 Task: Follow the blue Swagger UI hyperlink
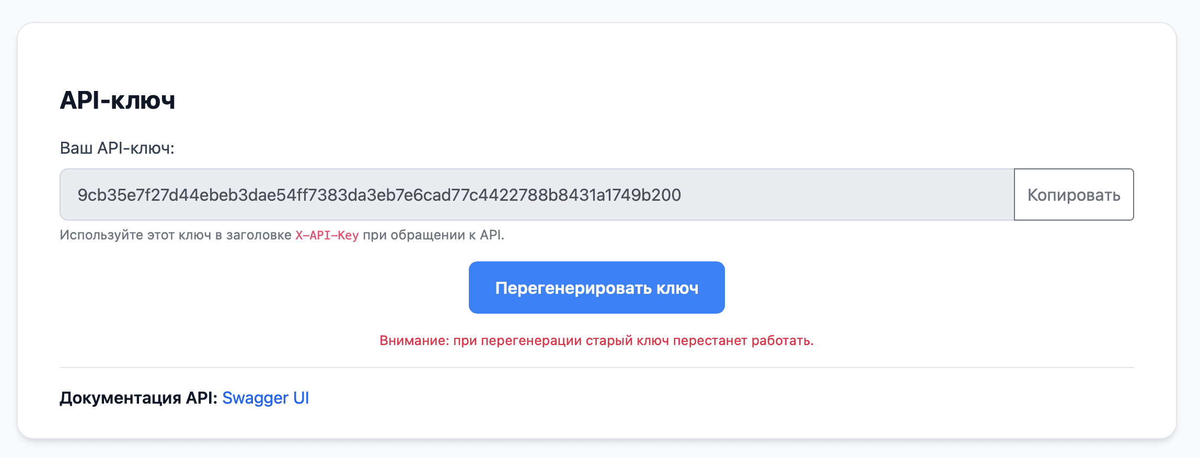pos(266,398)
